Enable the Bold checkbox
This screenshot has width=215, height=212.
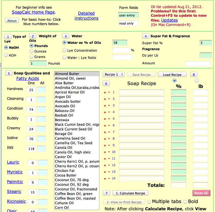(185, 202)
